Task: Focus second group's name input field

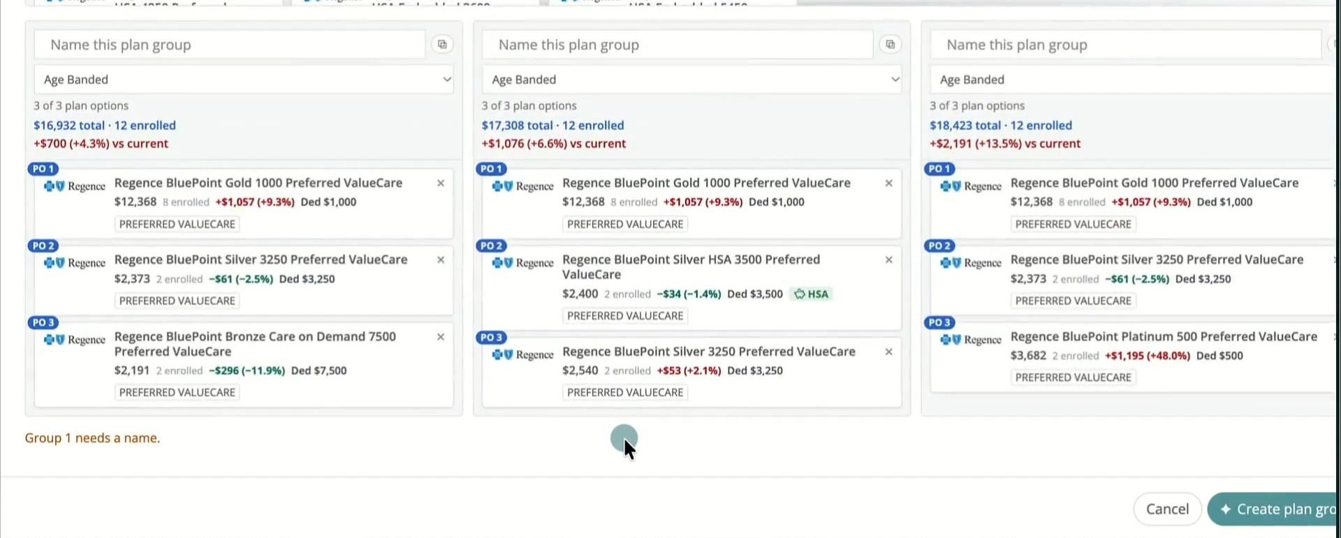Action: 677,45
